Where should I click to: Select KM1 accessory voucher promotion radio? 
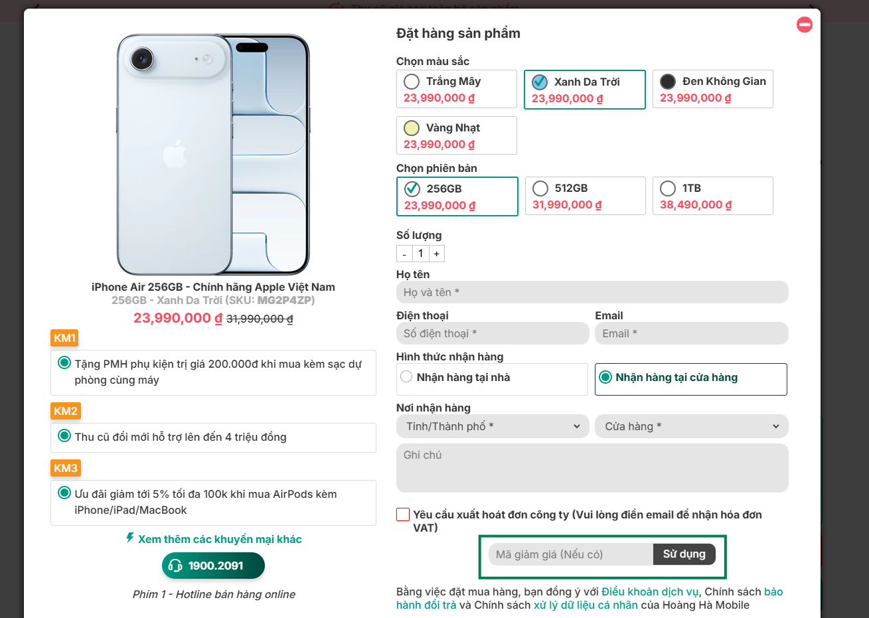64,363
